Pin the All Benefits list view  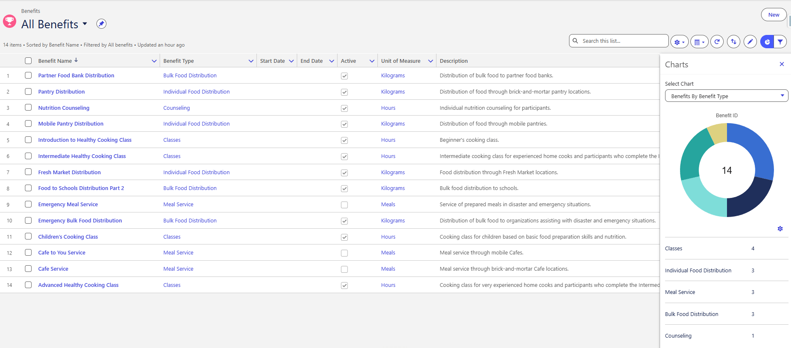[101, 24]
